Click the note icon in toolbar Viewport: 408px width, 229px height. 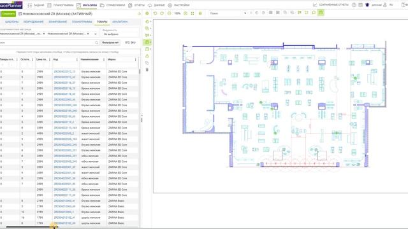pos(314,13)
